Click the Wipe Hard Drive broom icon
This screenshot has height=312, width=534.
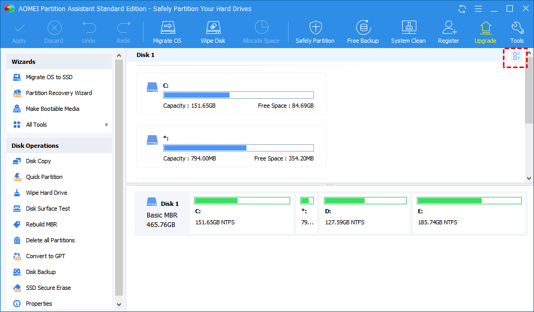[17, 193]
